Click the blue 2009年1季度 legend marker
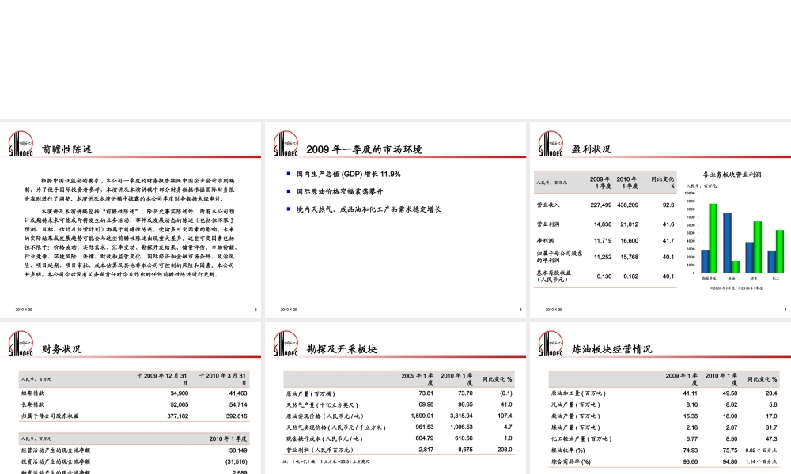791x474 pixels. 711,288
